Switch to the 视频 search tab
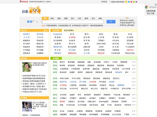 pos(66,18)
